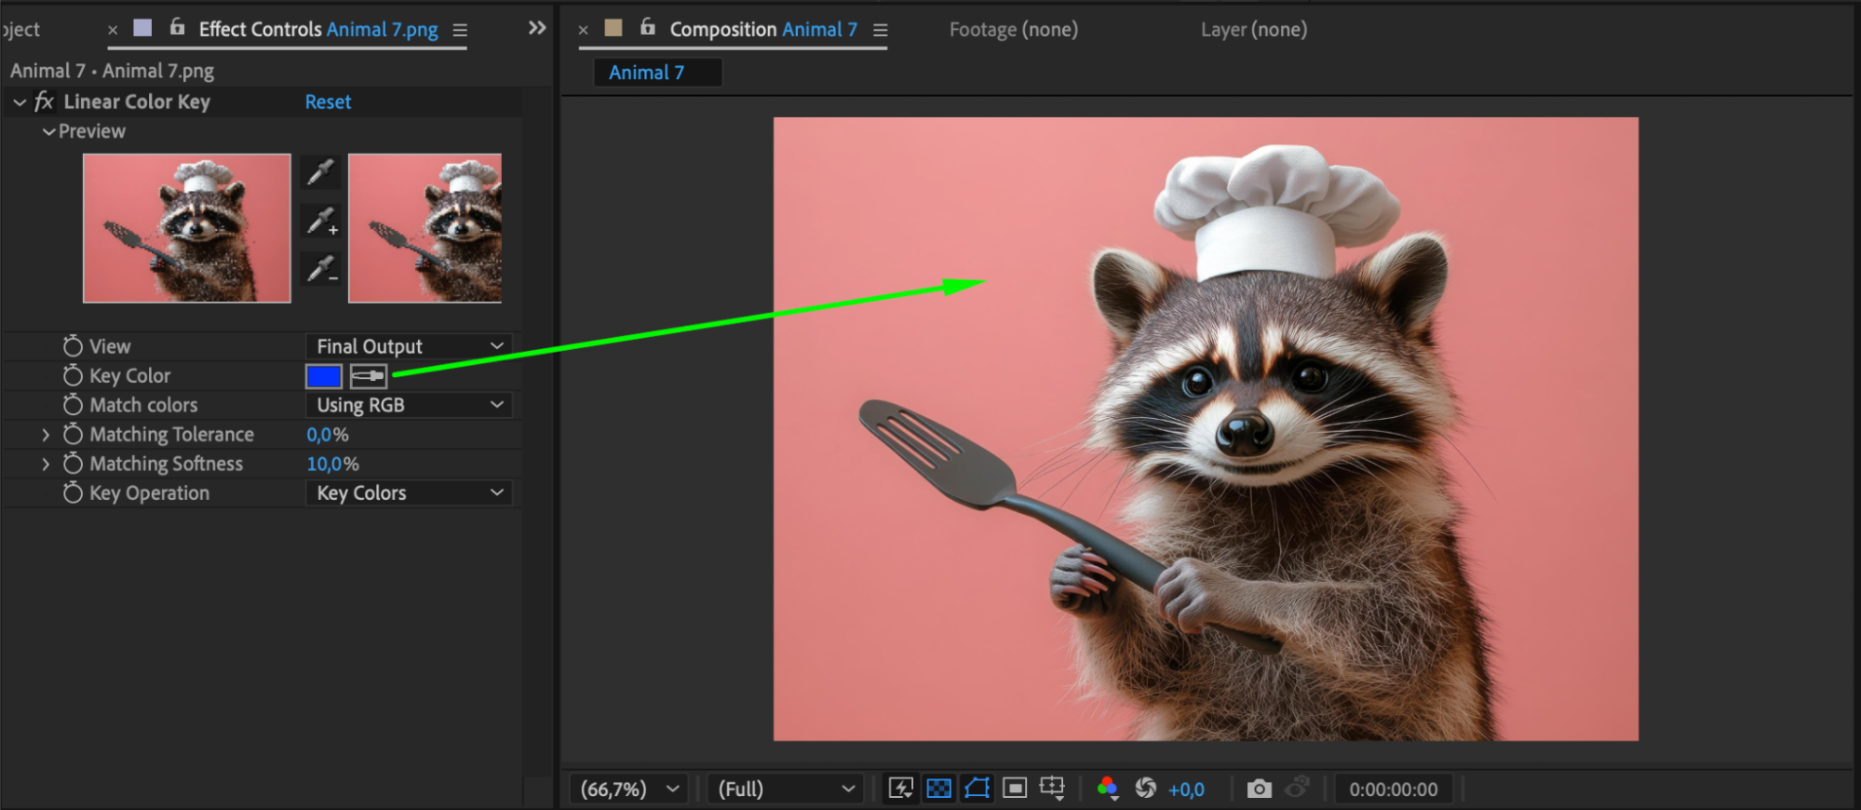
Task: Toggle the Key Color stopwatch
Action: tap(73, 376)
